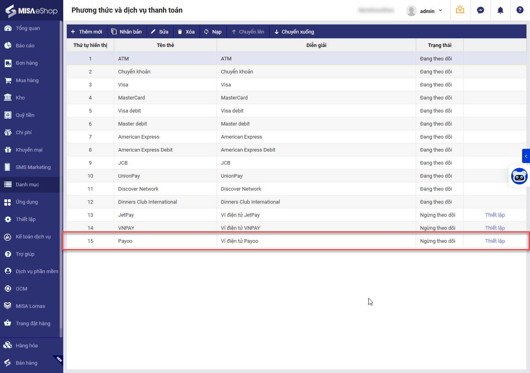Image resolution: width=530 pixels, height=373 pixels.
Task: Open the Ứng dụng apps grid icon
Action: [x=8, y=202]
